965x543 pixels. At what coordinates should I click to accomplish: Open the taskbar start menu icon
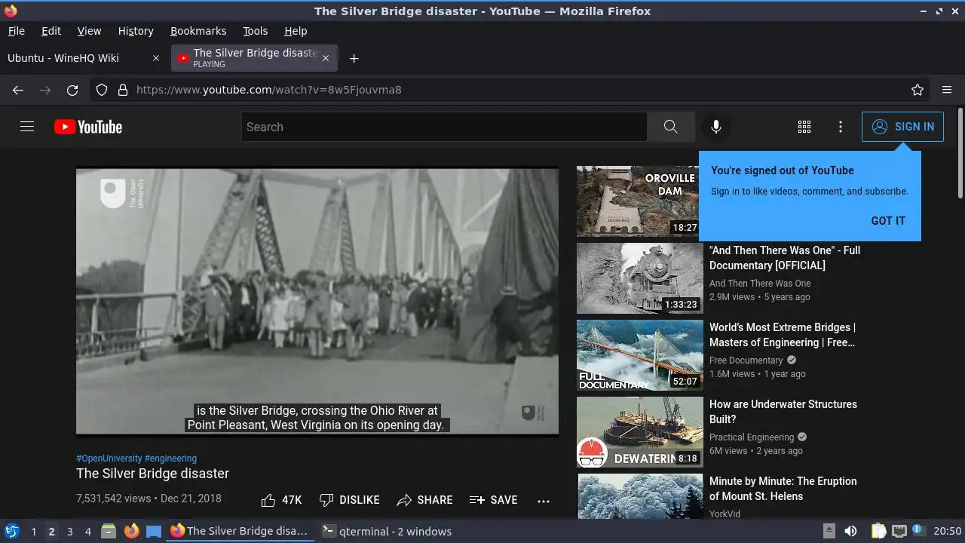tap(11, 531)
